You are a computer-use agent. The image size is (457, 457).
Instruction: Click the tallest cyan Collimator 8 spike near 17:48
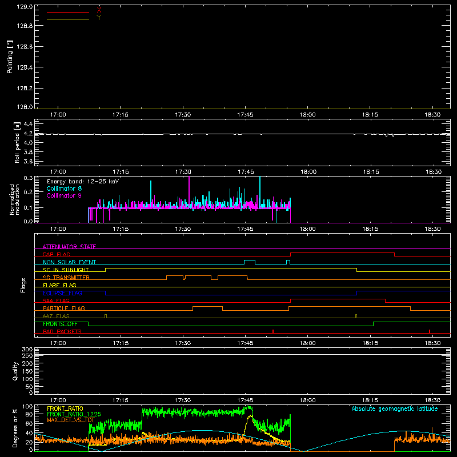click(260, 191)
